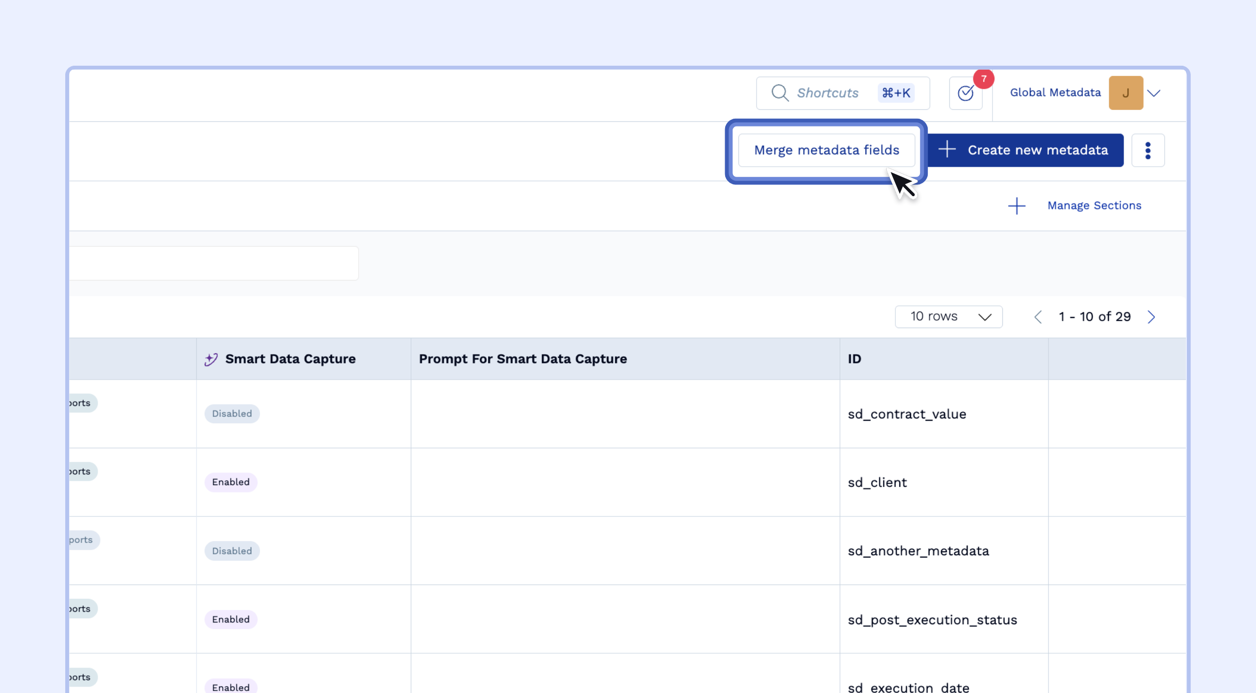
Task: Open the three-dot more options menu
Action: coord(1148,151)
